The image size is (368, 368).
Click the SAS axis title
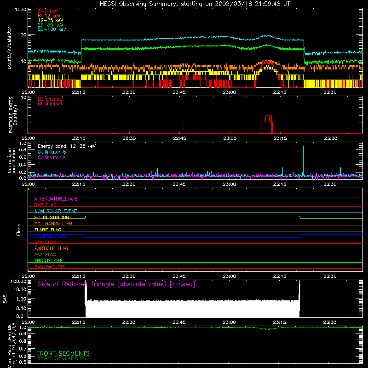[x=5, y=299]
